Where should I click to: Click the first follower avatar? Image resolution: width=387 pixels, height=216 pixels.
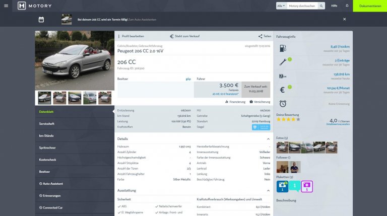click(x=282, y=167)
